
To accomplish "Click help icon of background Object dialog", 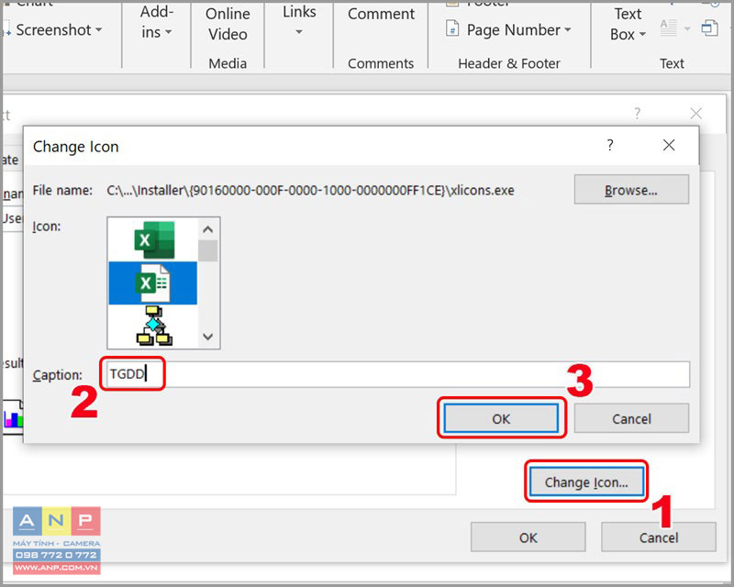I will pos(637,113).
